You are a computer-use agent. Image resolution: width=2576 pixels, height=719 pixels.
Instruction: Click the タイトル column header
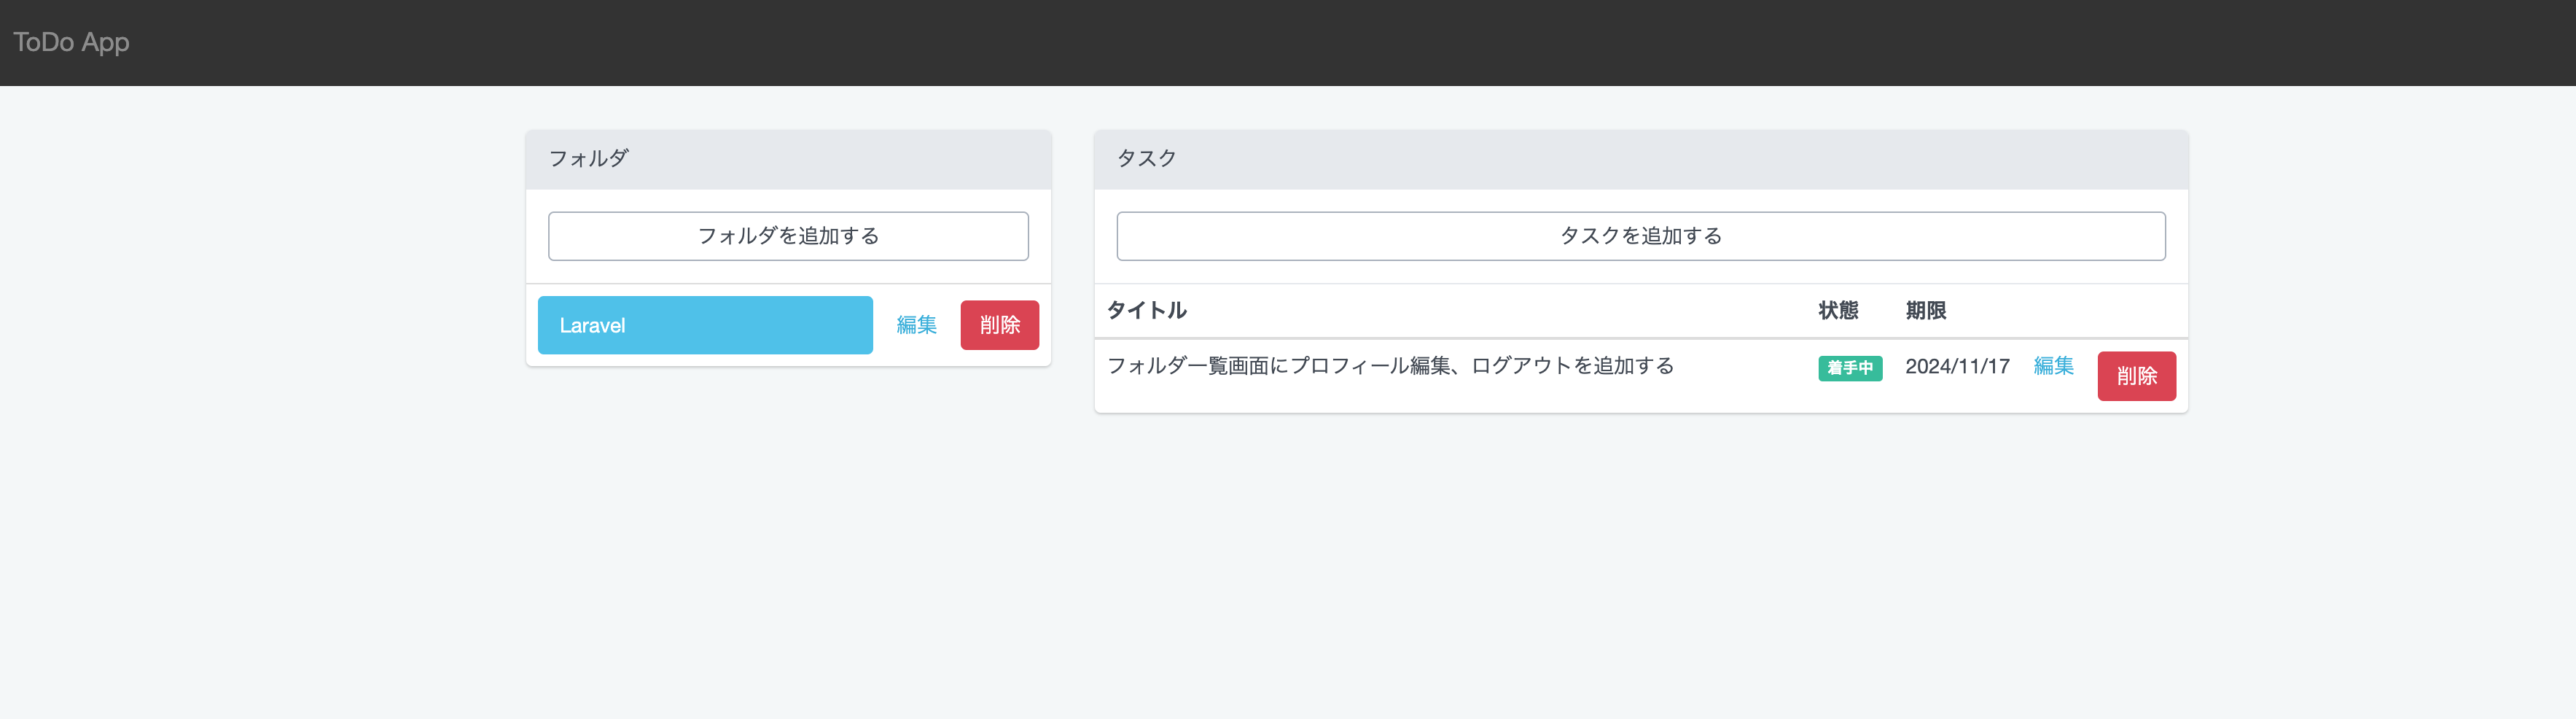tap(1146, 310)
